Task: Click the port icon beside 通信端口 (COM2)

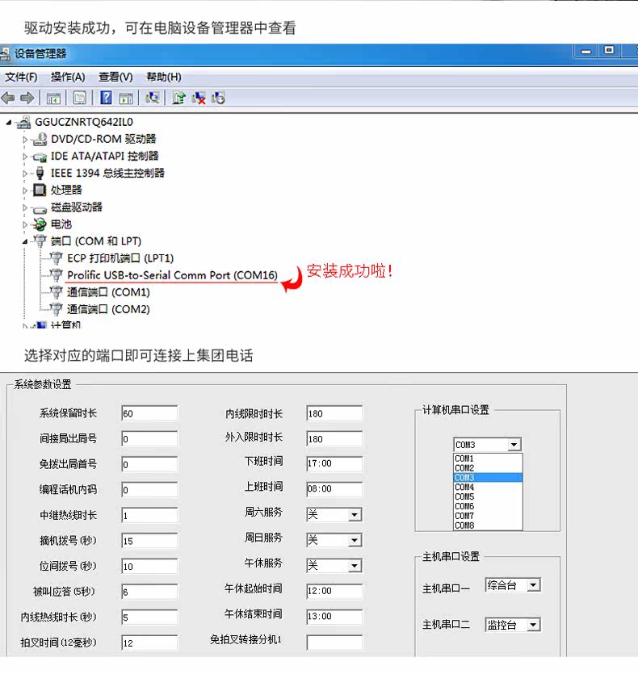Action: point(56,309)
